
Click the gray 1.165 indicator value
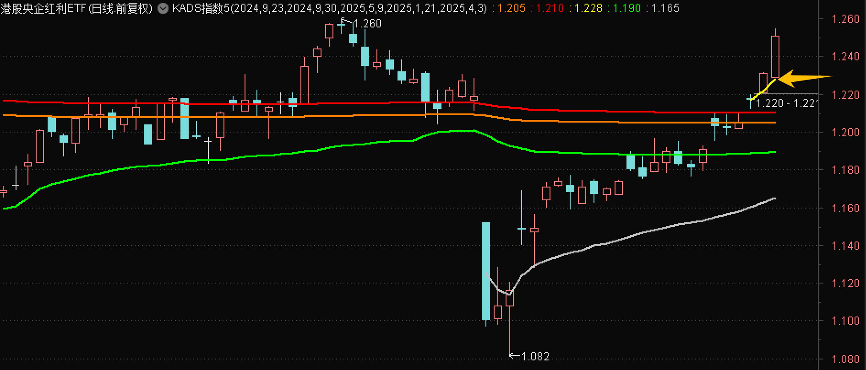tap(665, 8)
